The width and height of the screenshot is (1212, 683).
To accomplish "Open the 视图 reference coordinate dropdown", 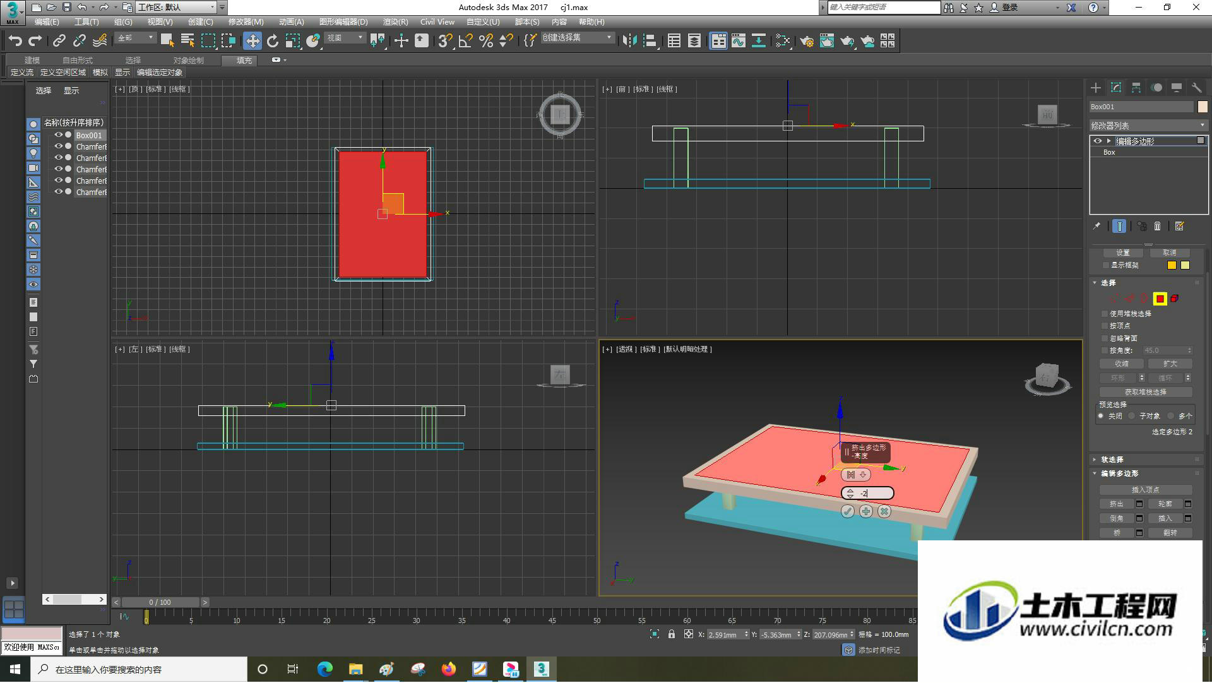I will 345,38.
